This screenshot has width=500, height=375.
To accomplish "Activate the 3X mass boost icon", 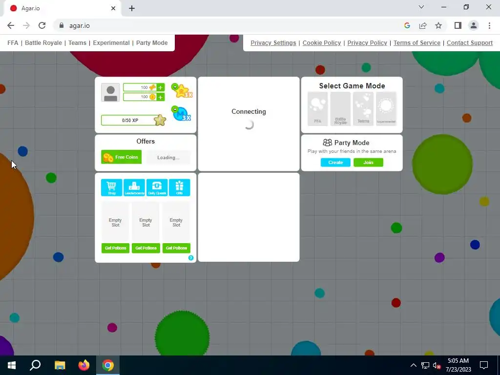I will (181, 113).
